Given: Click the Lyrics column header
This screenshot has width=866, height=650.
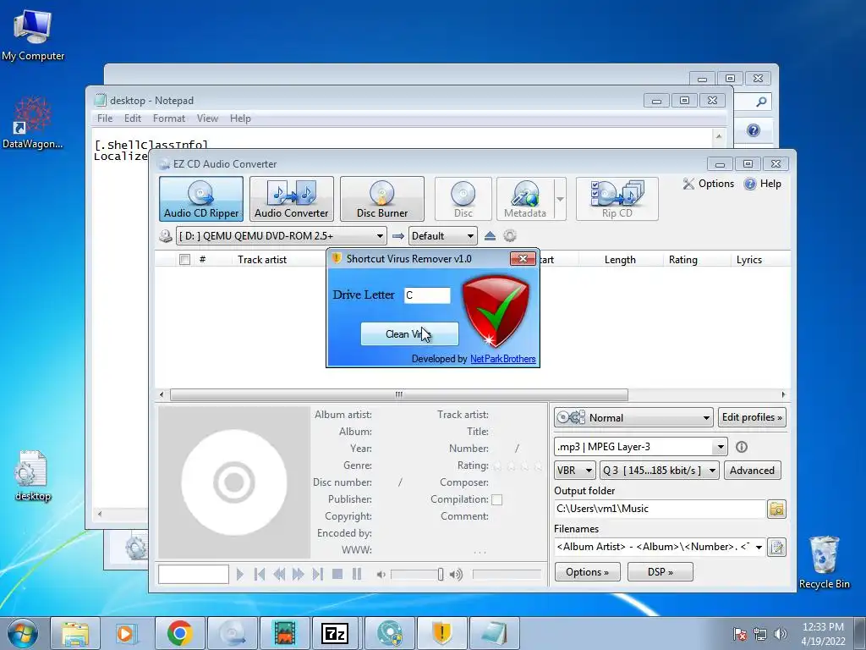Looking at the screenshot, I should [x=749, y=259].
